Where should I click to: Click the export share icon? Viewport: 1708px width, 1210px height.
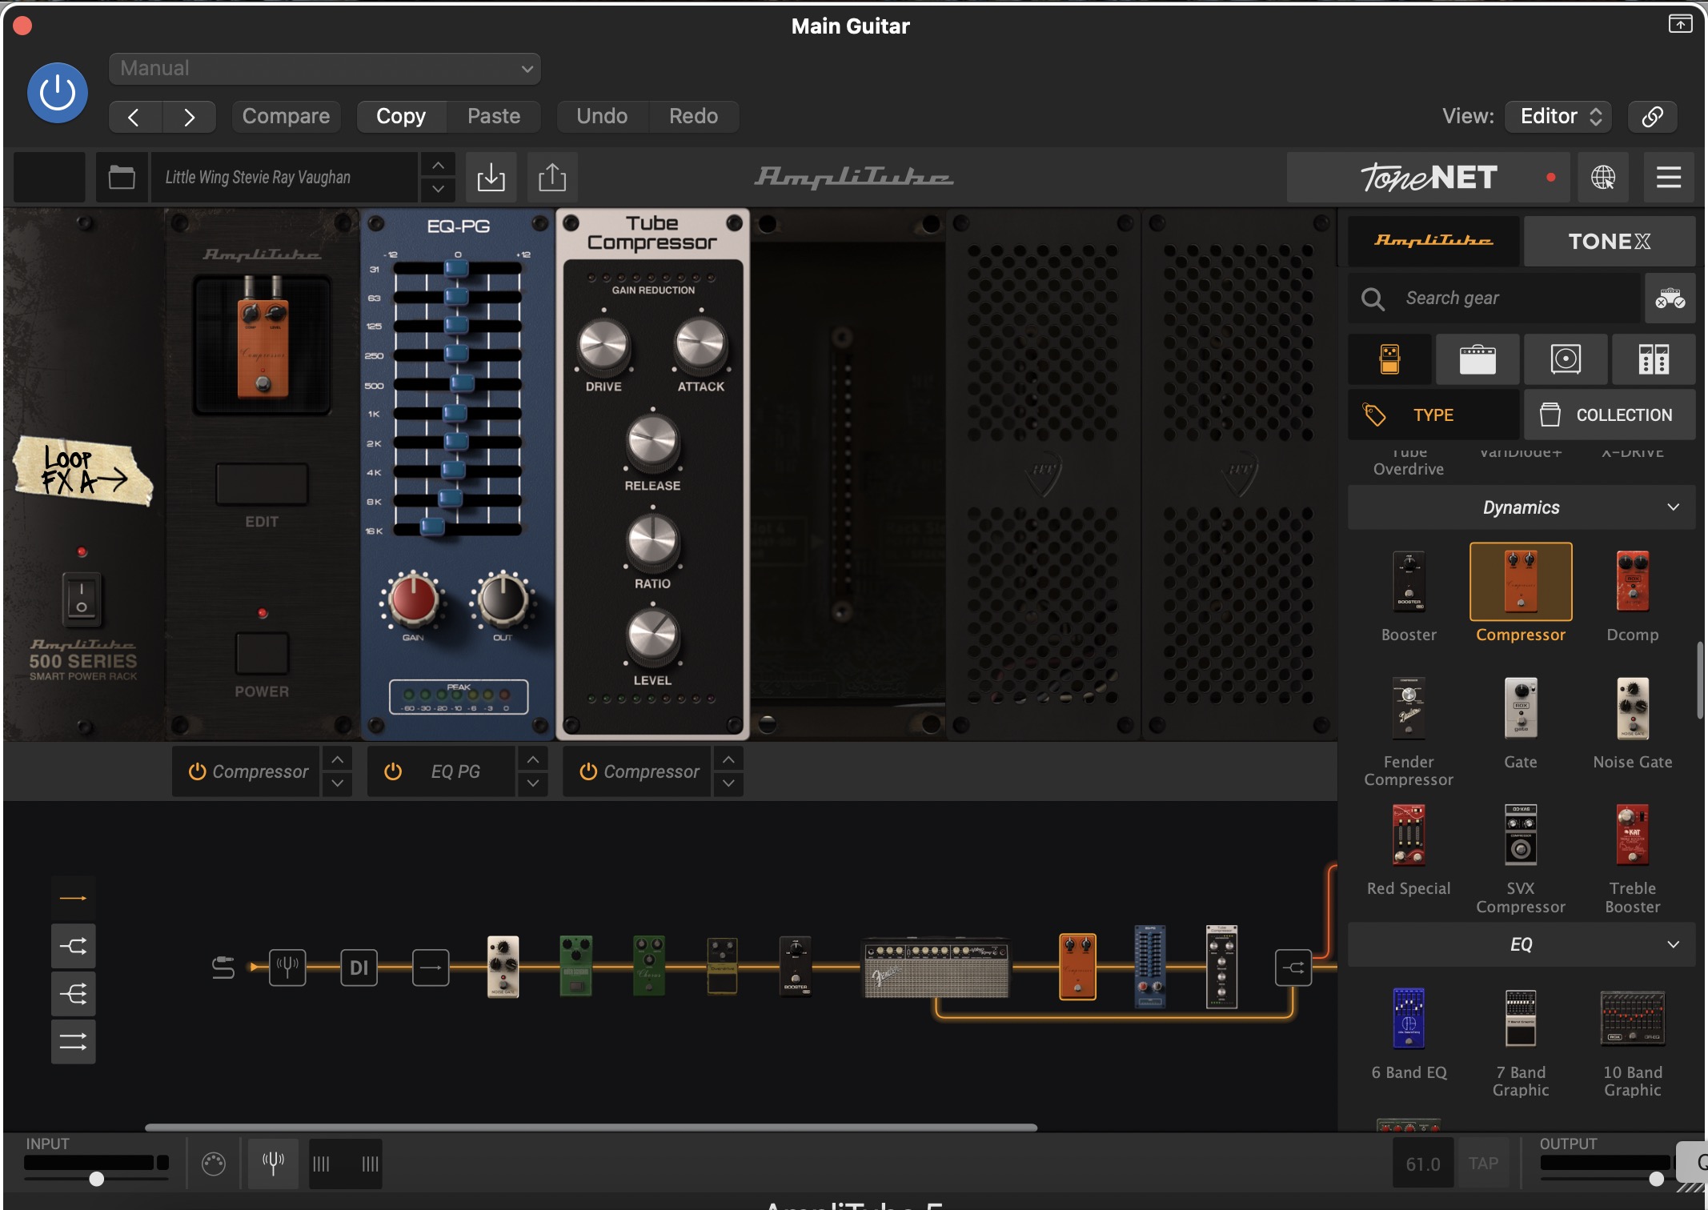click(552, 177)
